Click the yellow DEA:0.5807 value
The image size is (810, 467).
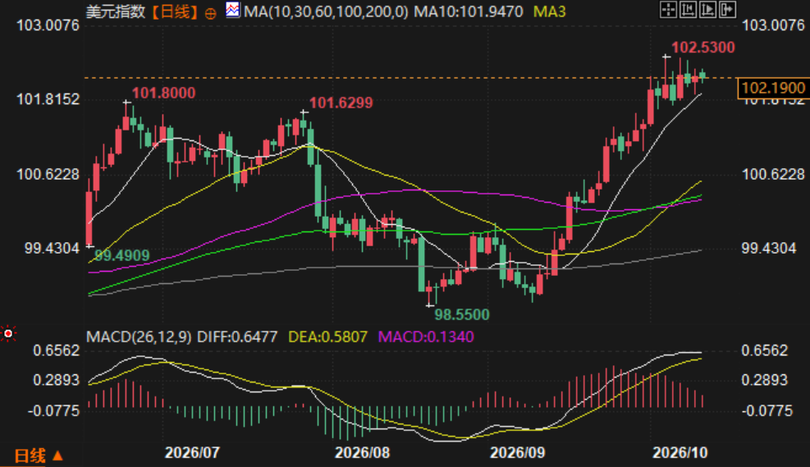tap(327, 337)
